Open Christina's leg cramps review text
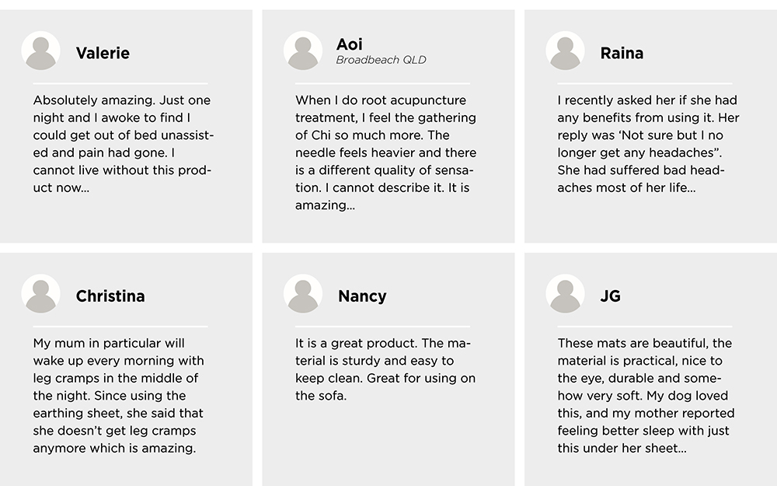Viewport: 777px width, 486px height. click(118, 396)
